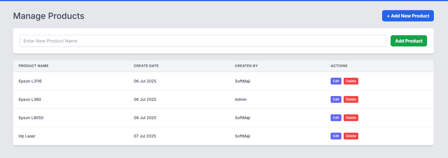
Task: Edit the Epson L3116 product
Action: [x=336, y=81]
